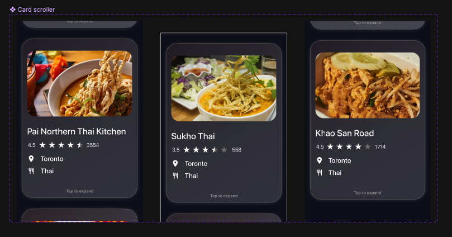
Task: Click fork-and-knife icon on Pai card
Action: click(31, 171)
